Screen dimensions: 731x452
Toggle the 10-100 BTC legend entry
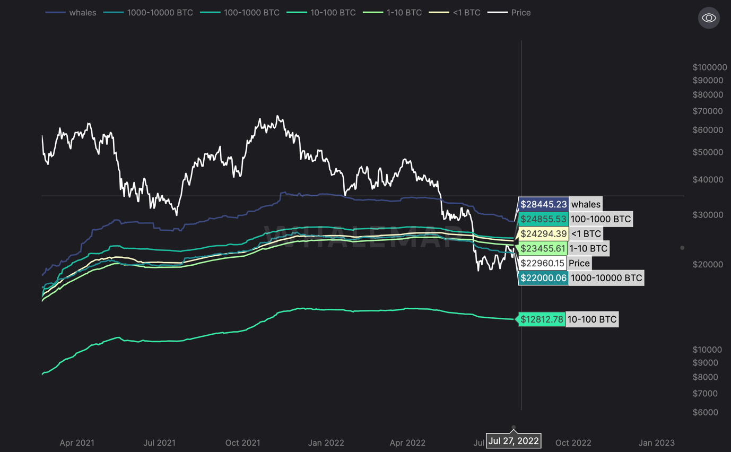click(x=321, y=12)
